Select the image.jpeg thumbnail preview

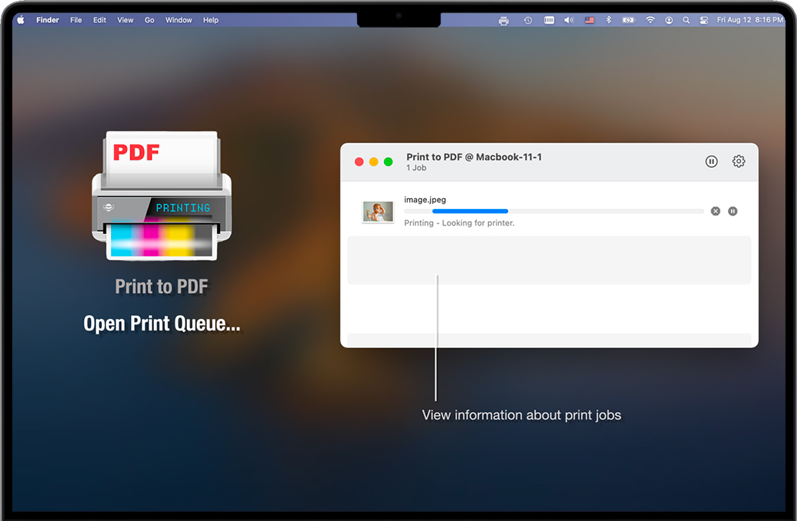click(378, 212)
